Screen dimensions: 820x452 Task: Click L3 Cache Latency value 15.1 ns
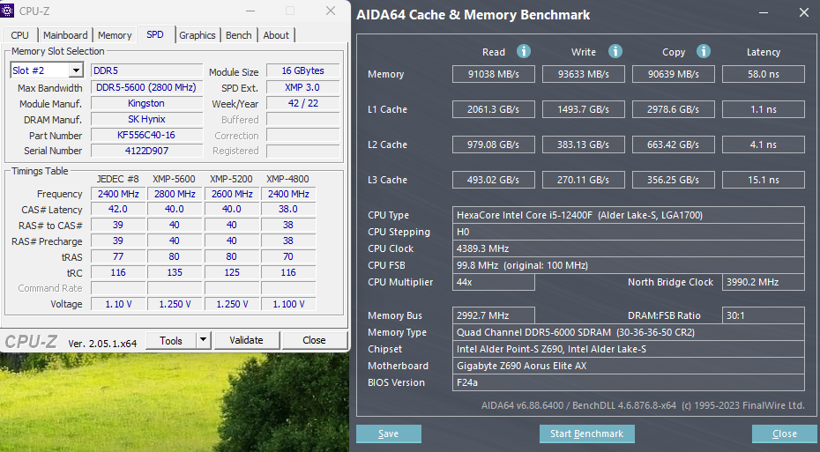764,180
